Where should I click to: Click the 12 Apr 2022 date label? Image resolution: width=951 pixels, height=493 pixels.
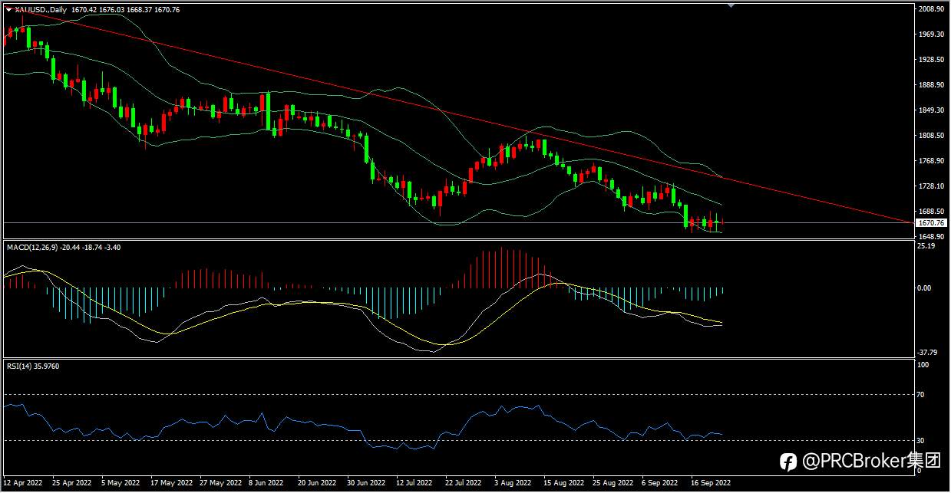click(x=23, y=484)
